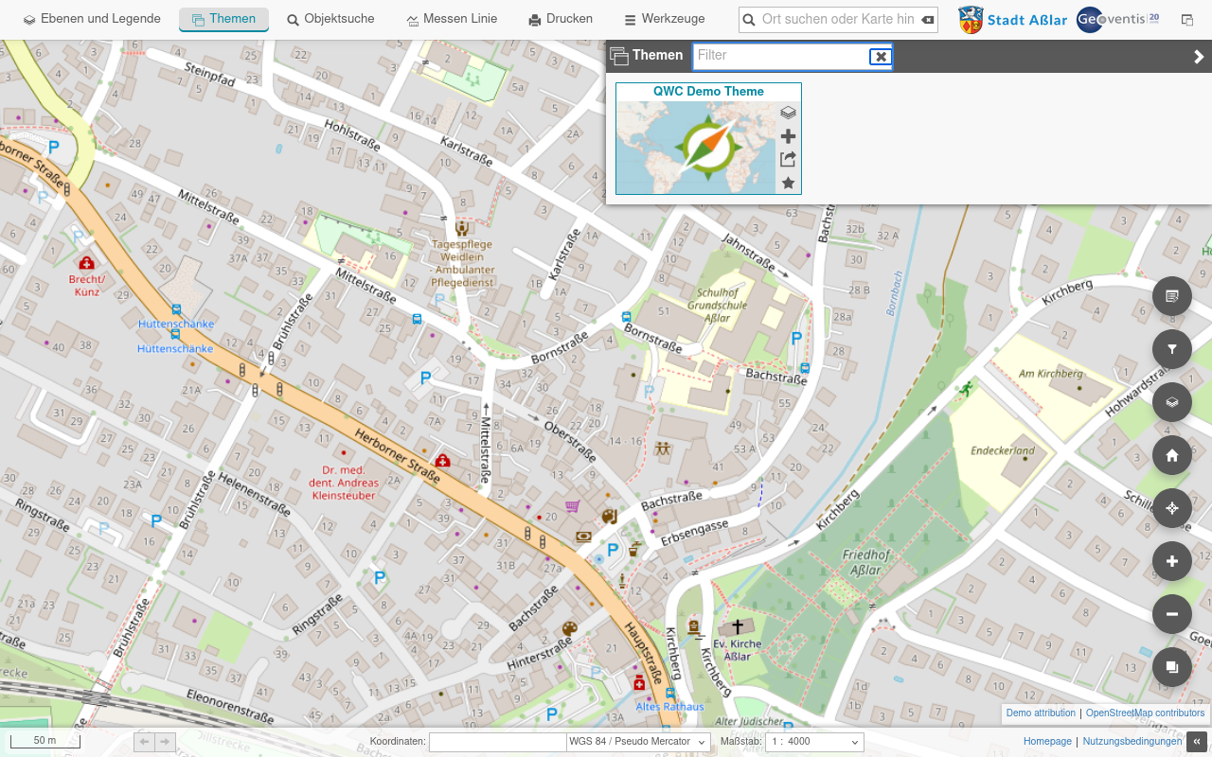Zoom in with the plus map button
This screenshot has width=1212, height=757.
1172,561
